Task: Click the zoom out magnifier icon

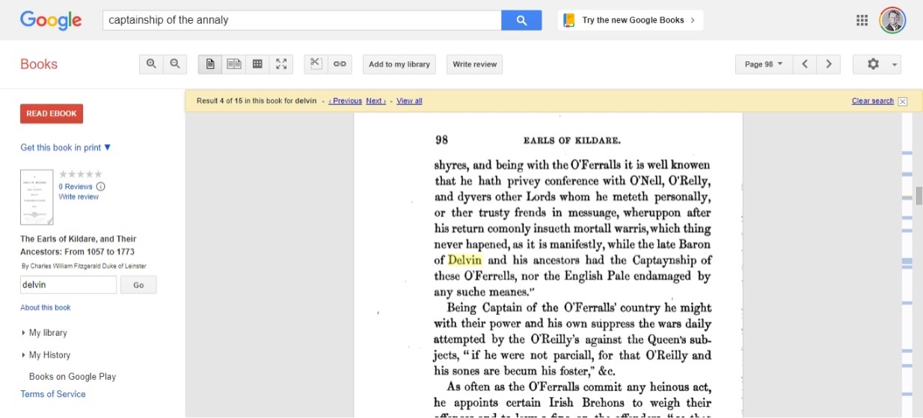Action: [x=174, y=64]
